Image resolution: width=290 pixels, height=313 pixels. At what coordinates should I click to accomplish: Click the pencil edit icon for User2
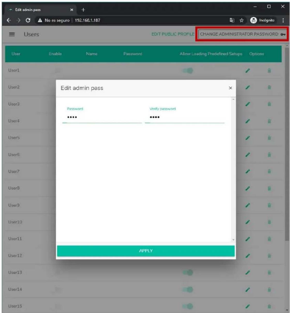tap(248, 87)
